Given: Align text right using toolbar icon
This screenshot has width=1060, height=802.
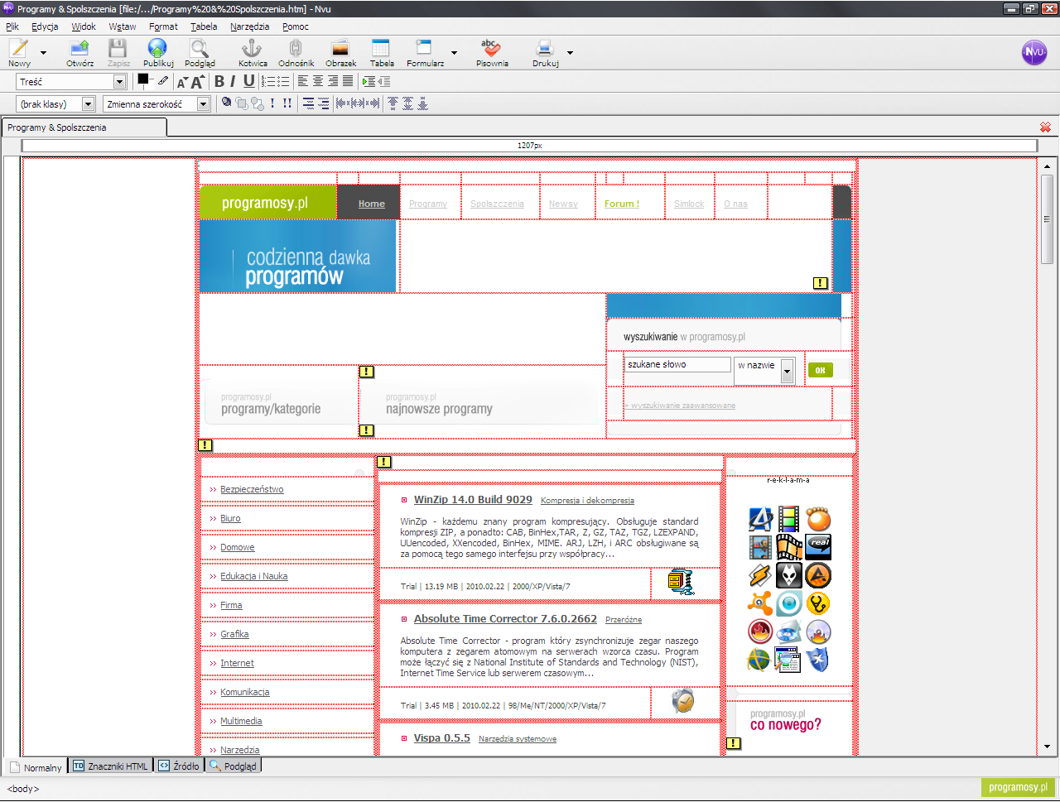Looking at the screenshot, I should coord(333,81).
